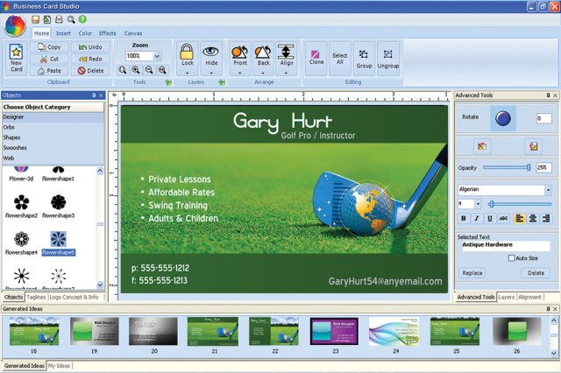Screen dimensions: 561x373
Task: Send object to Back icon
Action: (x=262, y=54)
